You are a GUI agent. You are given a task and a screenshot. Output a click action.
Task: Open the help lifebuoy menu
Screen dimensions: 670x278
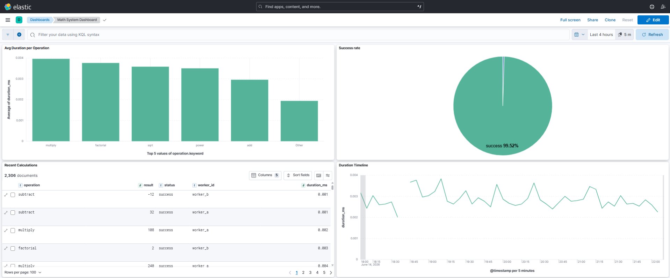(652, 7)
